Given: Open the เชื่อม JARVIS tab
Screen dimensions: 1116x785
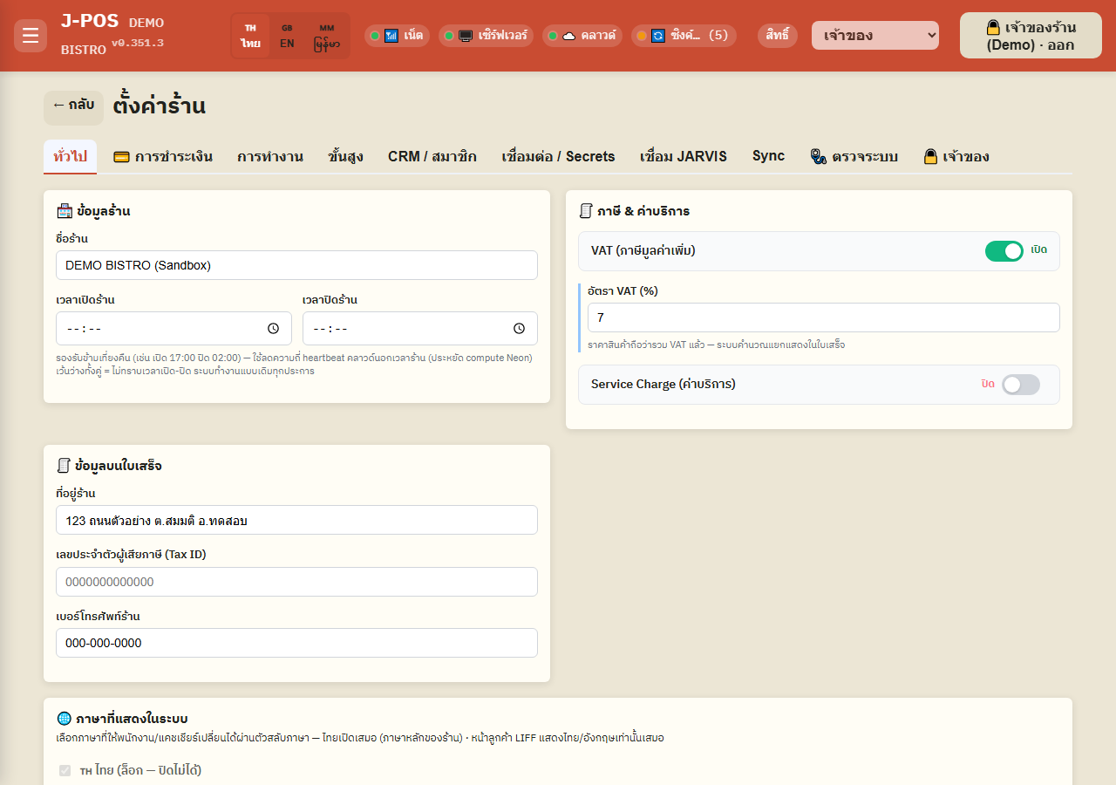Looking at the screenshot, I should click(x=684, y=157).
